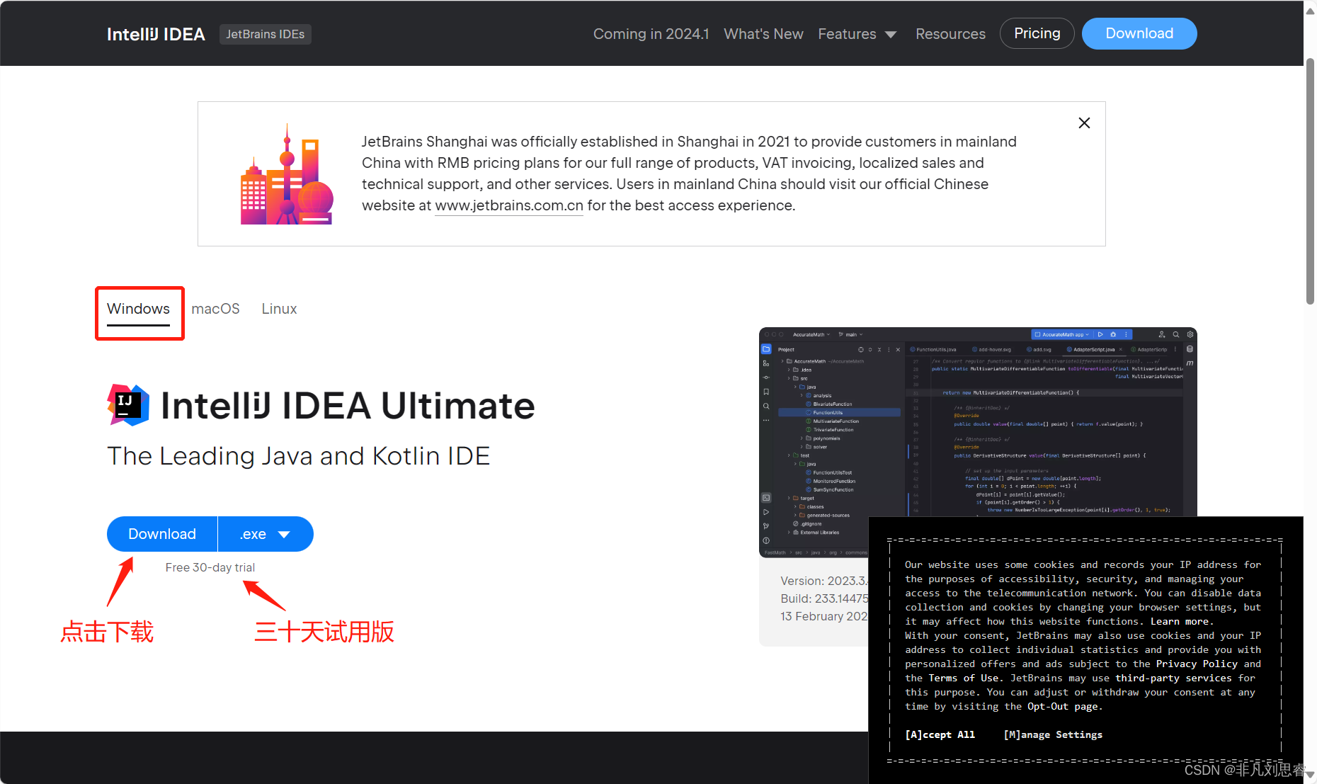Click the 13 February release date text

point(824,616)
